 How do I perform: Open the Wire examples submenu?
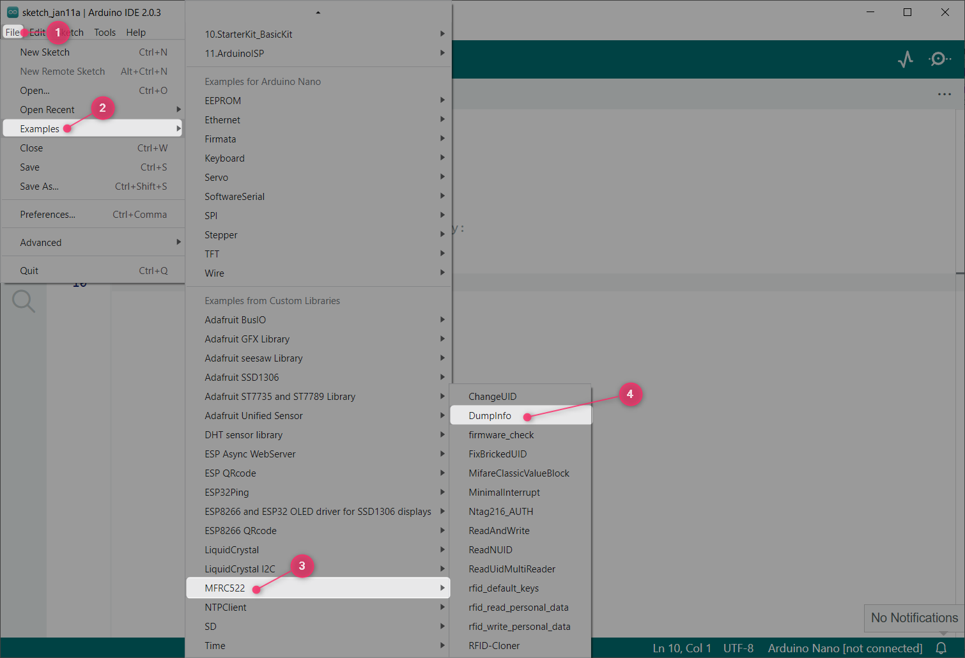pyautogui.click(x=318, y=273)
